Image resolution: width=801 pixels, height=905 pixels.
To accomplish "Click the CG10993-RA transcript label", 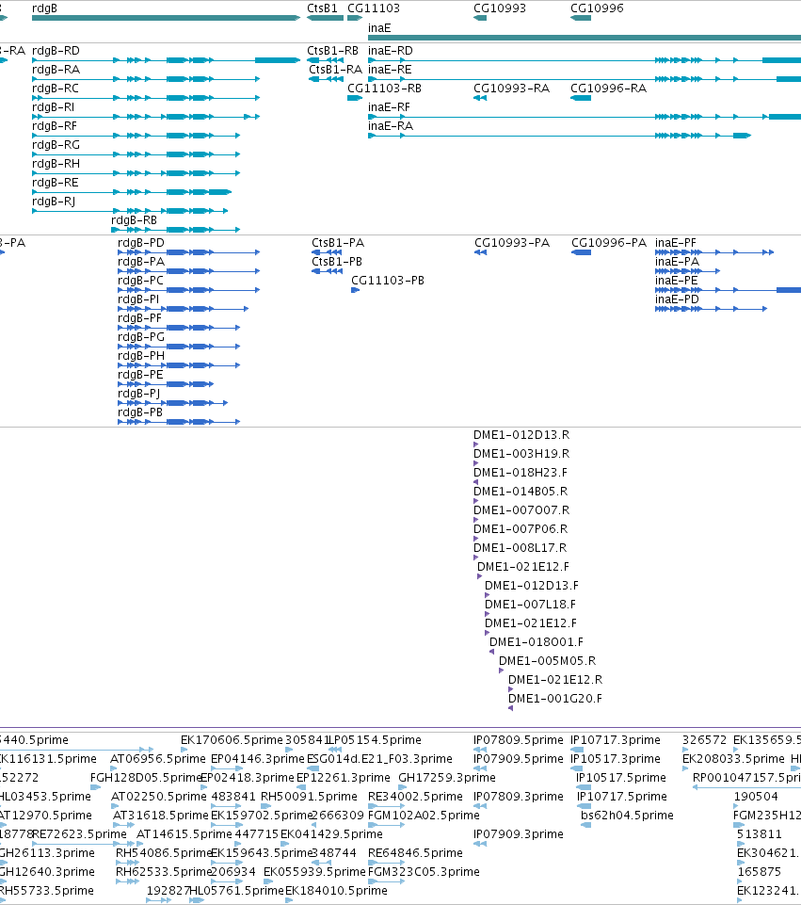I will (511, 89).
